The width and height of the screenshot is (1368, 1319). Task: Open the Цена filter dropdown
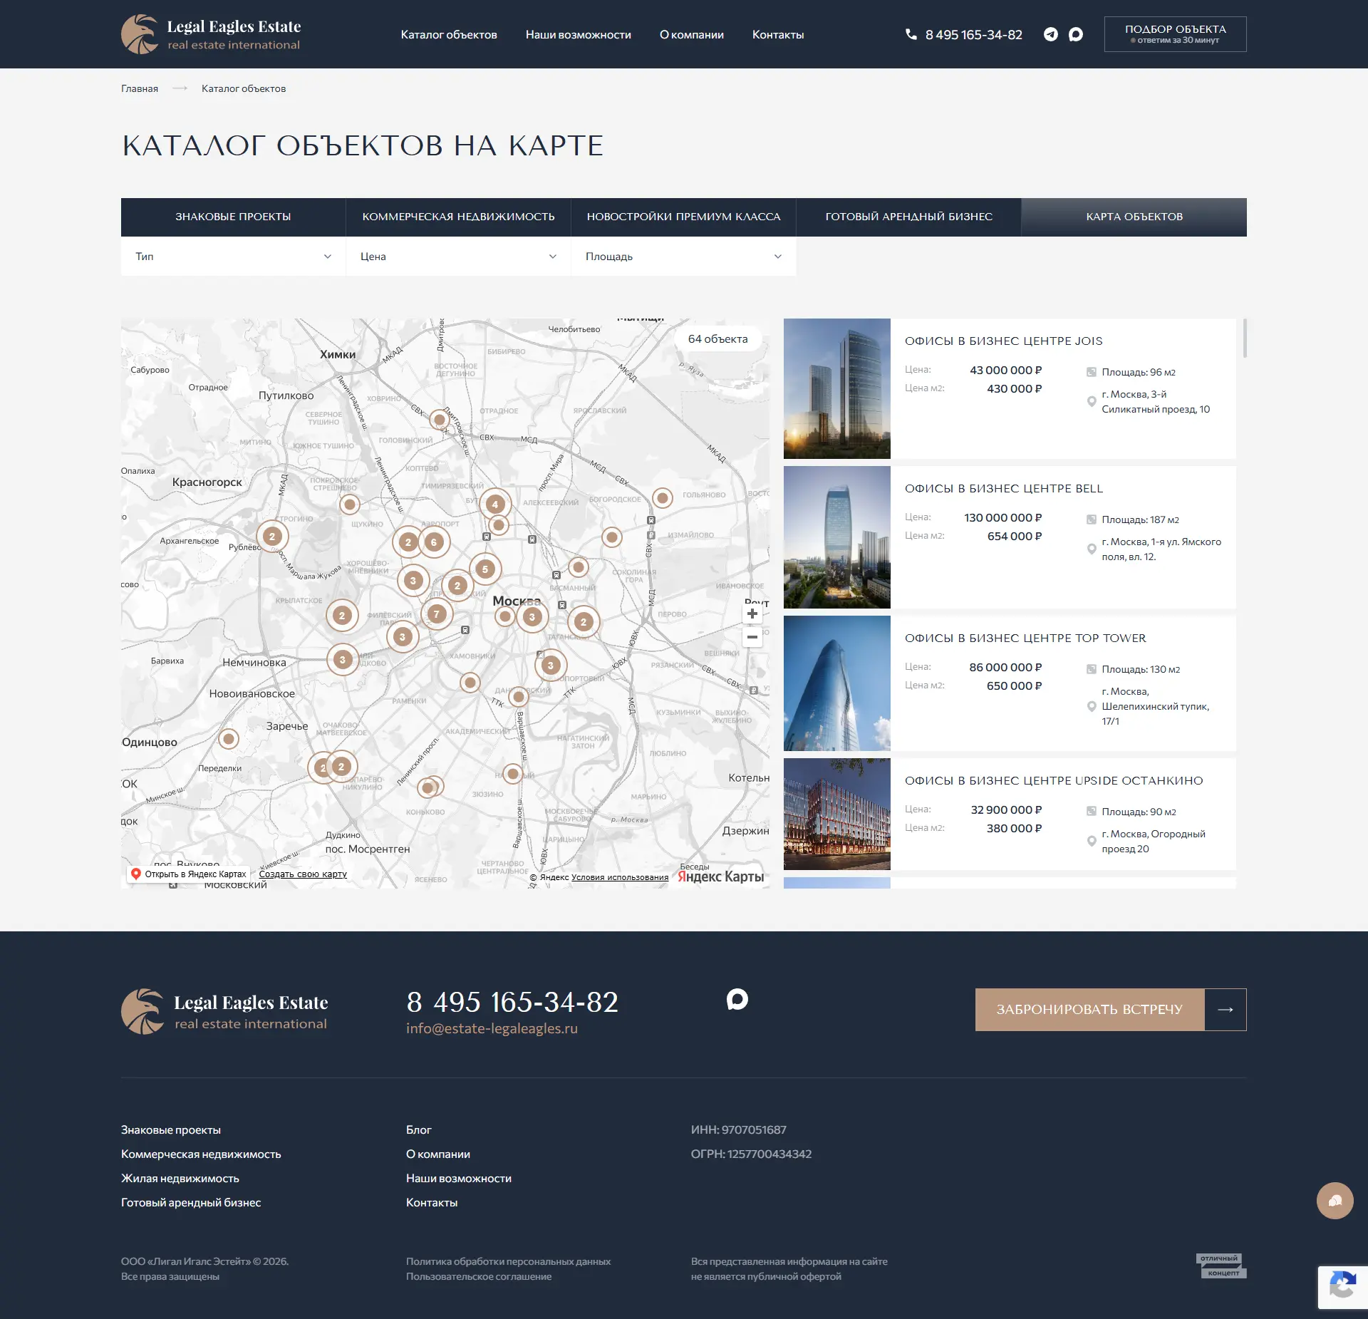pyautogui.click(x=458, y=257)
